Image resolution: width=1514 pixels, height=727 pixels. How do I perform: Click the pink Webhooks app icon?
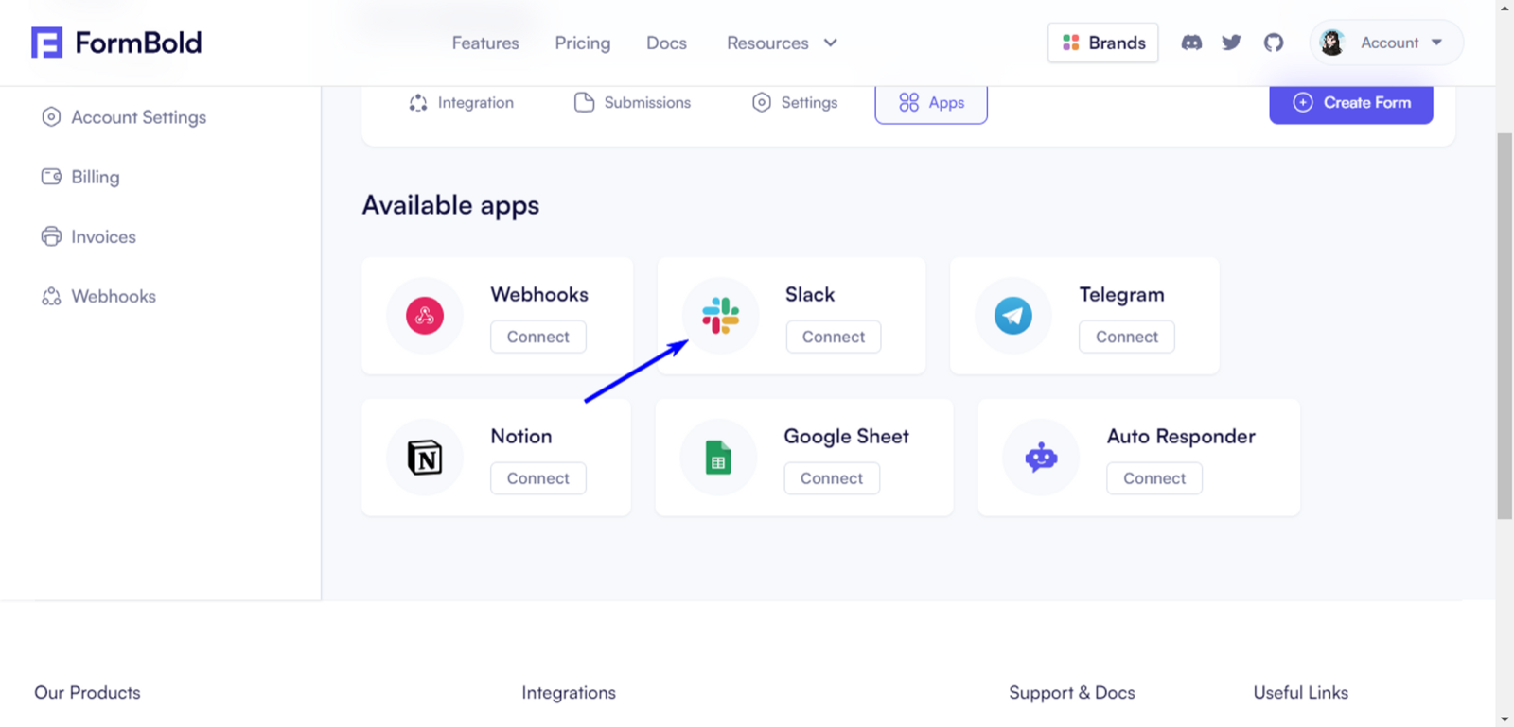[x=425, y=316]
